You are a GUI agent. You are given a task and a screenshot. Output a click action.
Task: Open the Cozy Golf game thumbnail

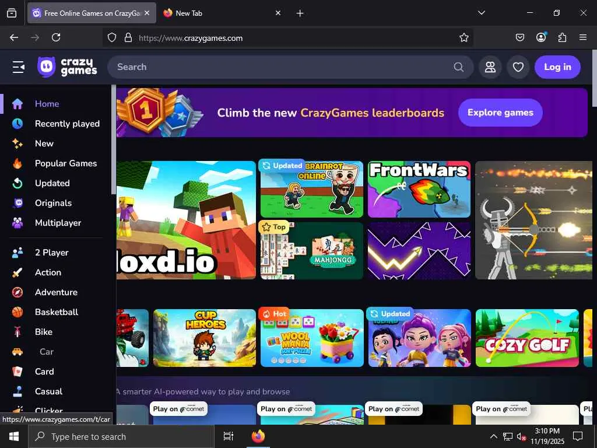click(x=527, y=338)
